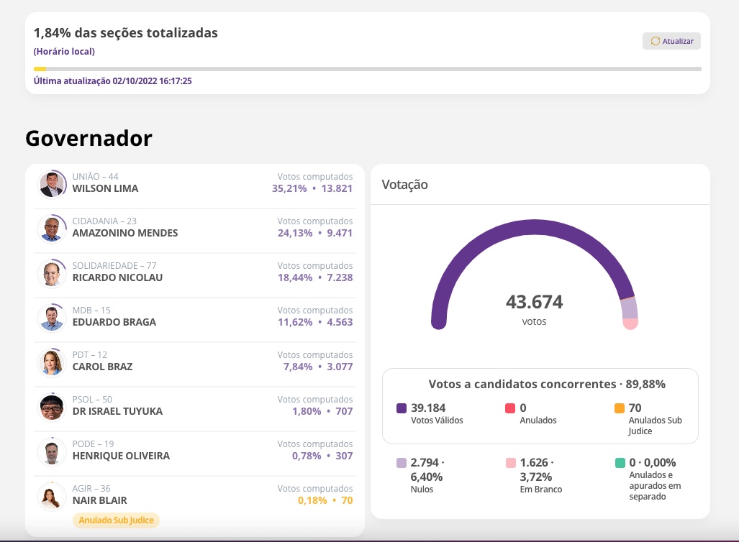
Task: Select Dr Israel Tuyuka's candidate photo
Action: tap(51, 407)
